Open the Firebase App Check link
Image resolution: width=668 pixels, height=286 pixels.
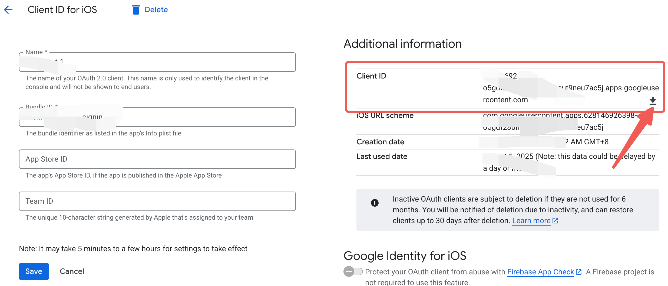coord(540,272)
